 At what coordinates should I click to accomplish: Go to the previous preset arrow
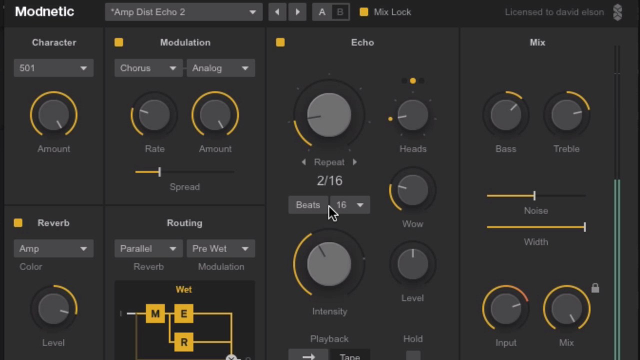tap(277, 12)
